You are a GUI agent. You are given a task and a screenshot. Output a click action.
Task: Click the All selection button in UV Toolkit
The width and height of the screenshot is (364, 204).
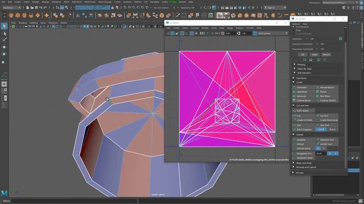pyautogui.click(x=303, y=54)
